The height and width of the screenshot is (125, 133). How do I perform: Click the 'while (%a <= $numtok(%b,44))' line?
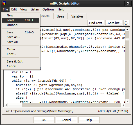click(41, 81)
